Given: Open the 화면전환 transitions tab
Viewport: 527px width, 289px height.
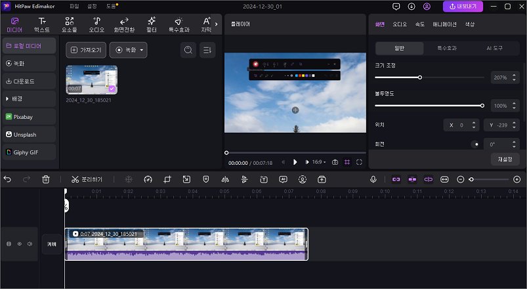Looking at the screenshot, I should coord(124,25).
